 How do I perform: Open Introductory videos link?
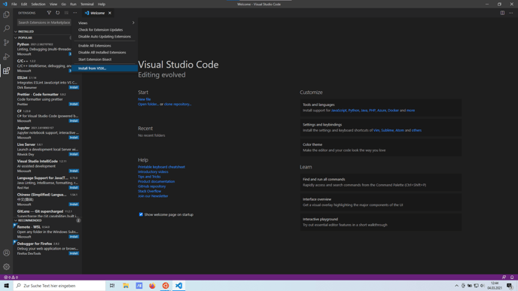[x=153, y=171]
